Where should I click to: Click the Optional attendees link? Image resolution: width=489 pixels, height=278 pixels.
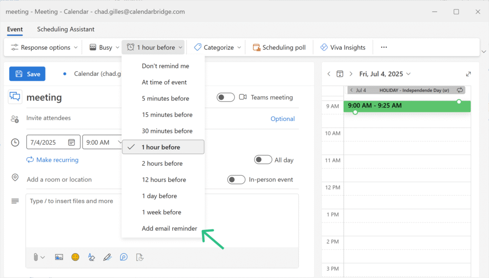point(283,118)
